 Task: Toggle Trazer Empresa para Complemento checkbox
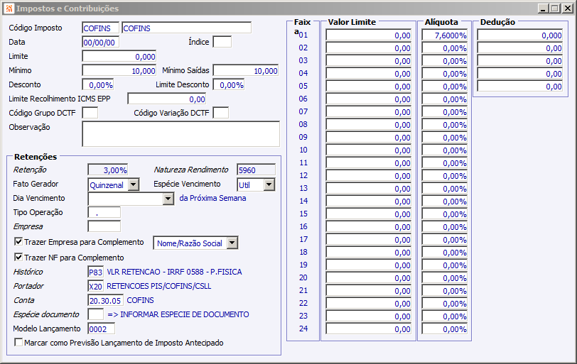[18, 242]
